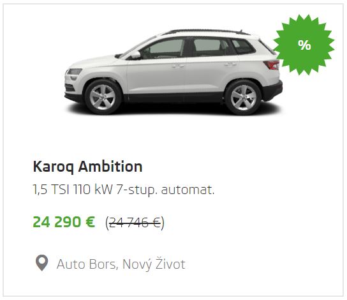The height and width of the screenshot is (300, 347).
Task: Select the green 24 290 € price
Action: click(64, 222)
